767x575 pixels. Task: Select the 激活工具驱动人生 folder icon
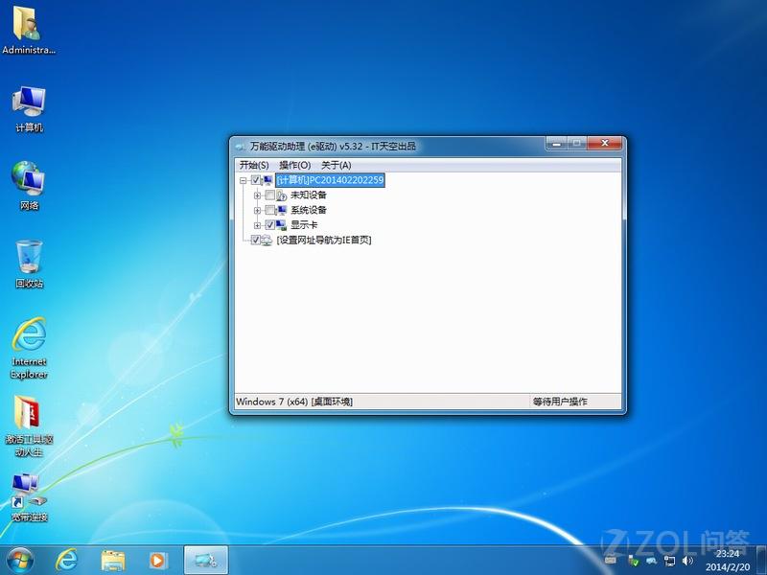[29, 426]
